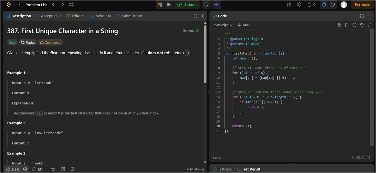The image size is (376, 173).
Task: Click the Easy difficulty tag
Action: [x=13, y=42]
